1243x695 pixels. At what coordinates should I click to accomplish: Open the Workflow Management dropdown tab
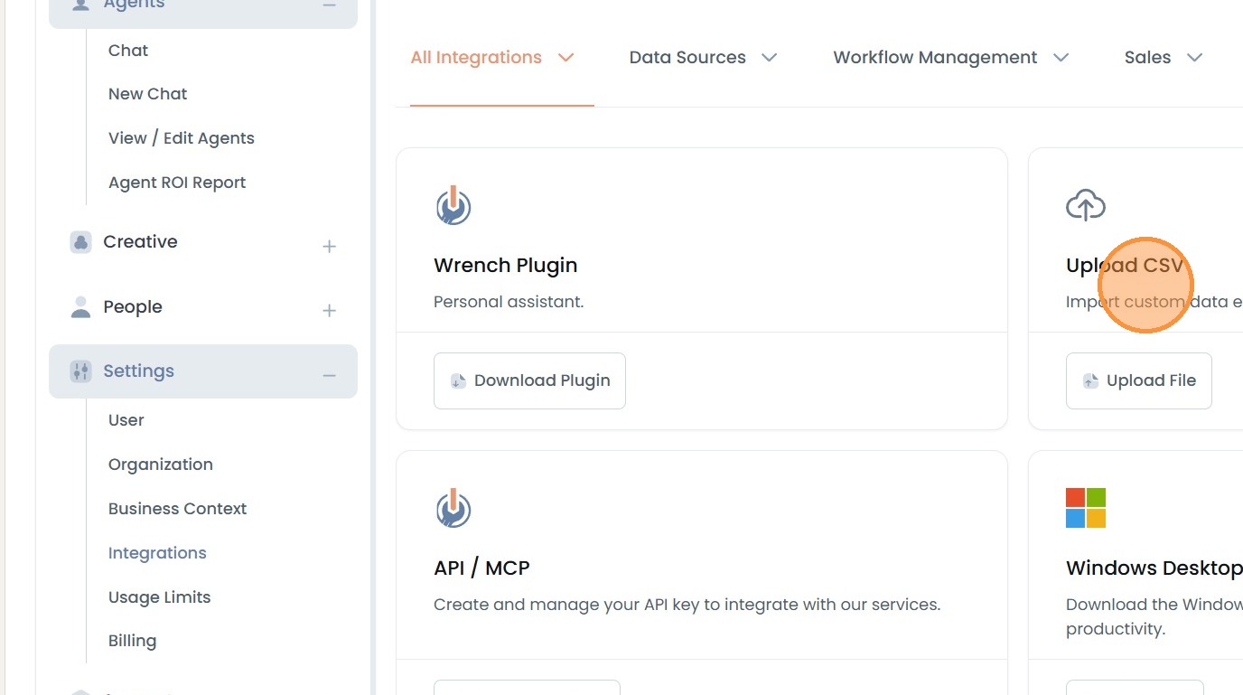tap(950, 58)
